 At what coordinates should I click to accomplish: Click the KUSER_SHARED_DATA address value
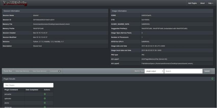(x=146, y=24)
